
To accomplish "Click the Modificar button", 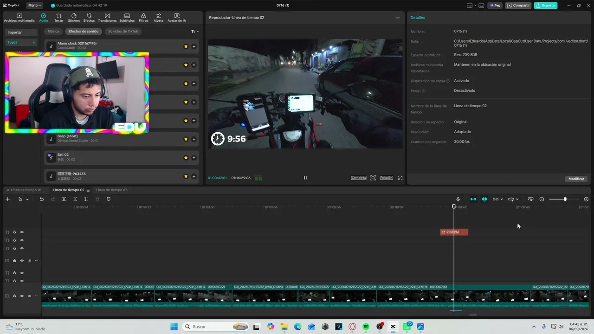I will (x=576, y=179).
